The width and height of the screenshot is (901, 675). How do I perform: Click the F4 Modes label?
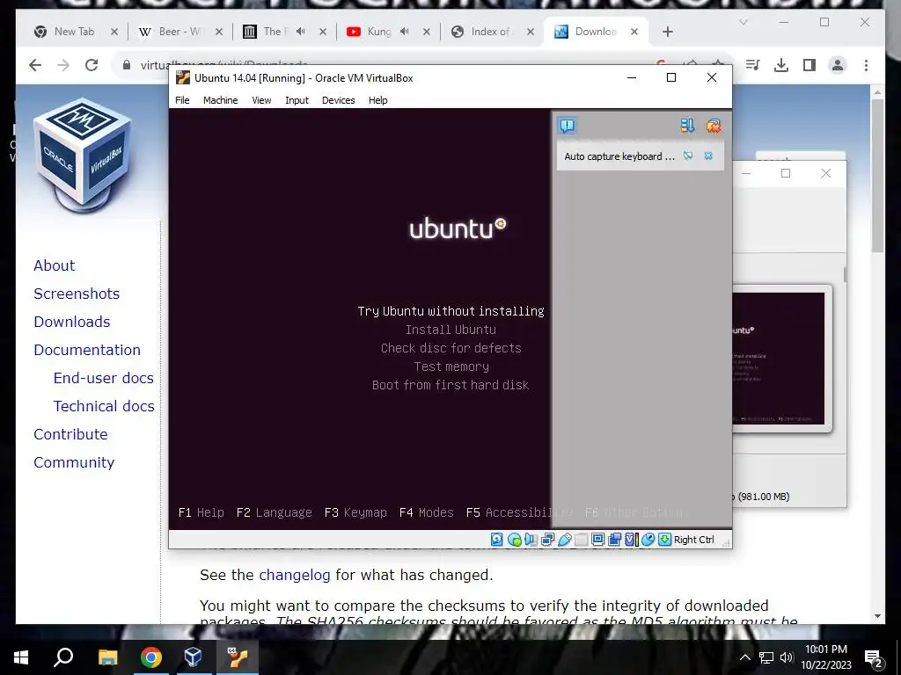(x=427, y=512)
